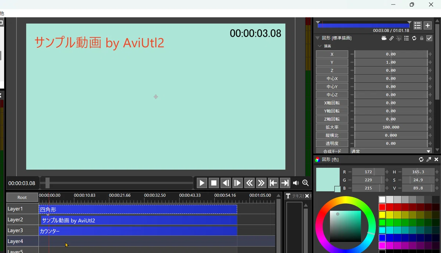Click the playback seek bar handle
The width and height of the screenshot is (441, 253).
tap(47, 183)
